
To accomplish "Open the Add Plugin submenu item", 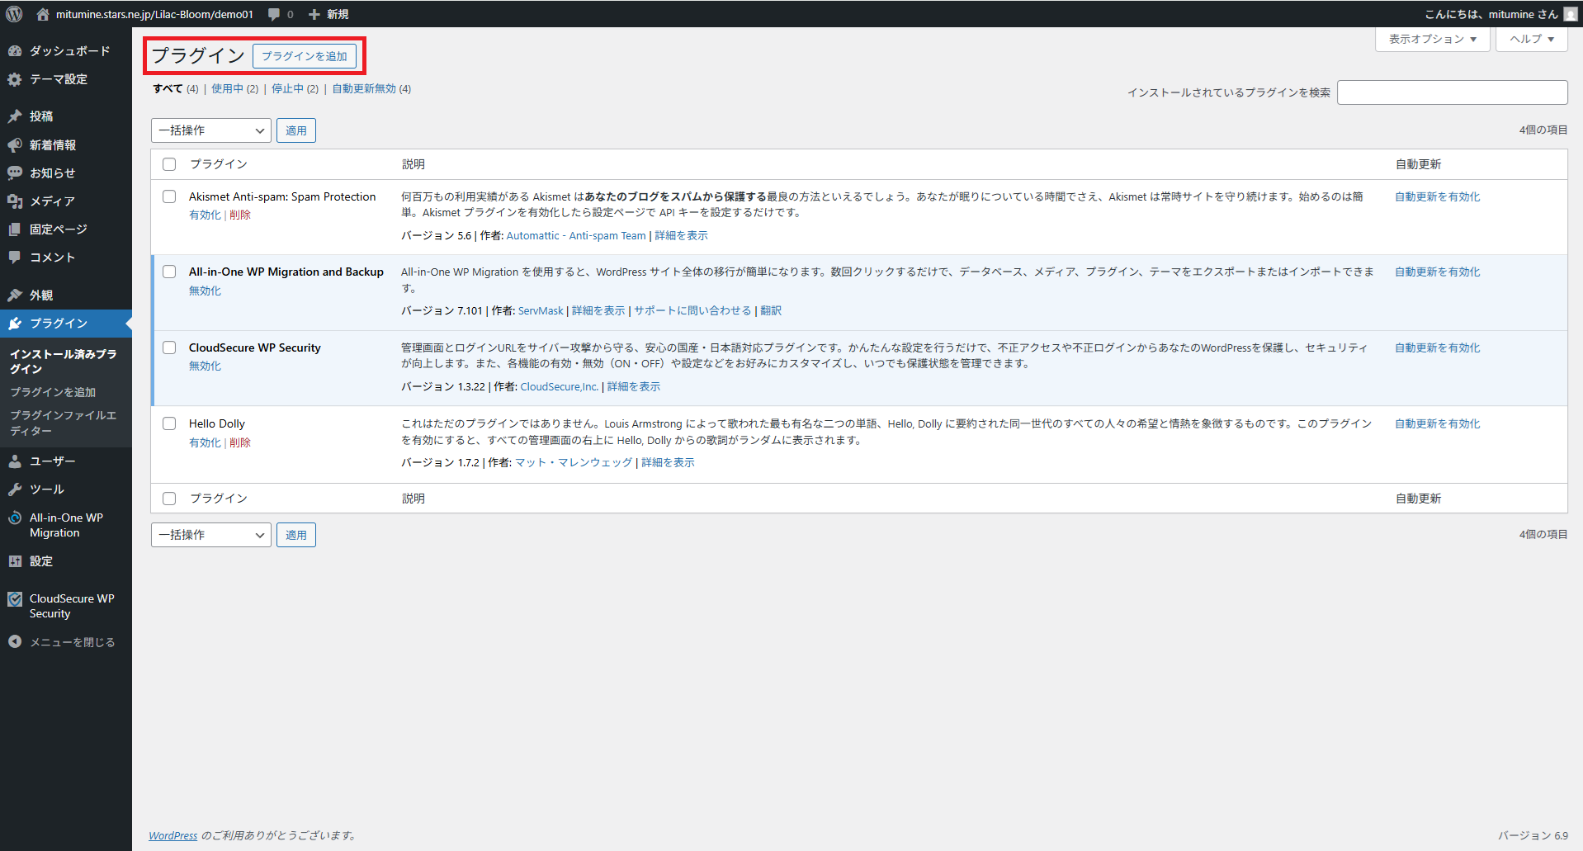I will pyautogui.click(x=53, y=392).
